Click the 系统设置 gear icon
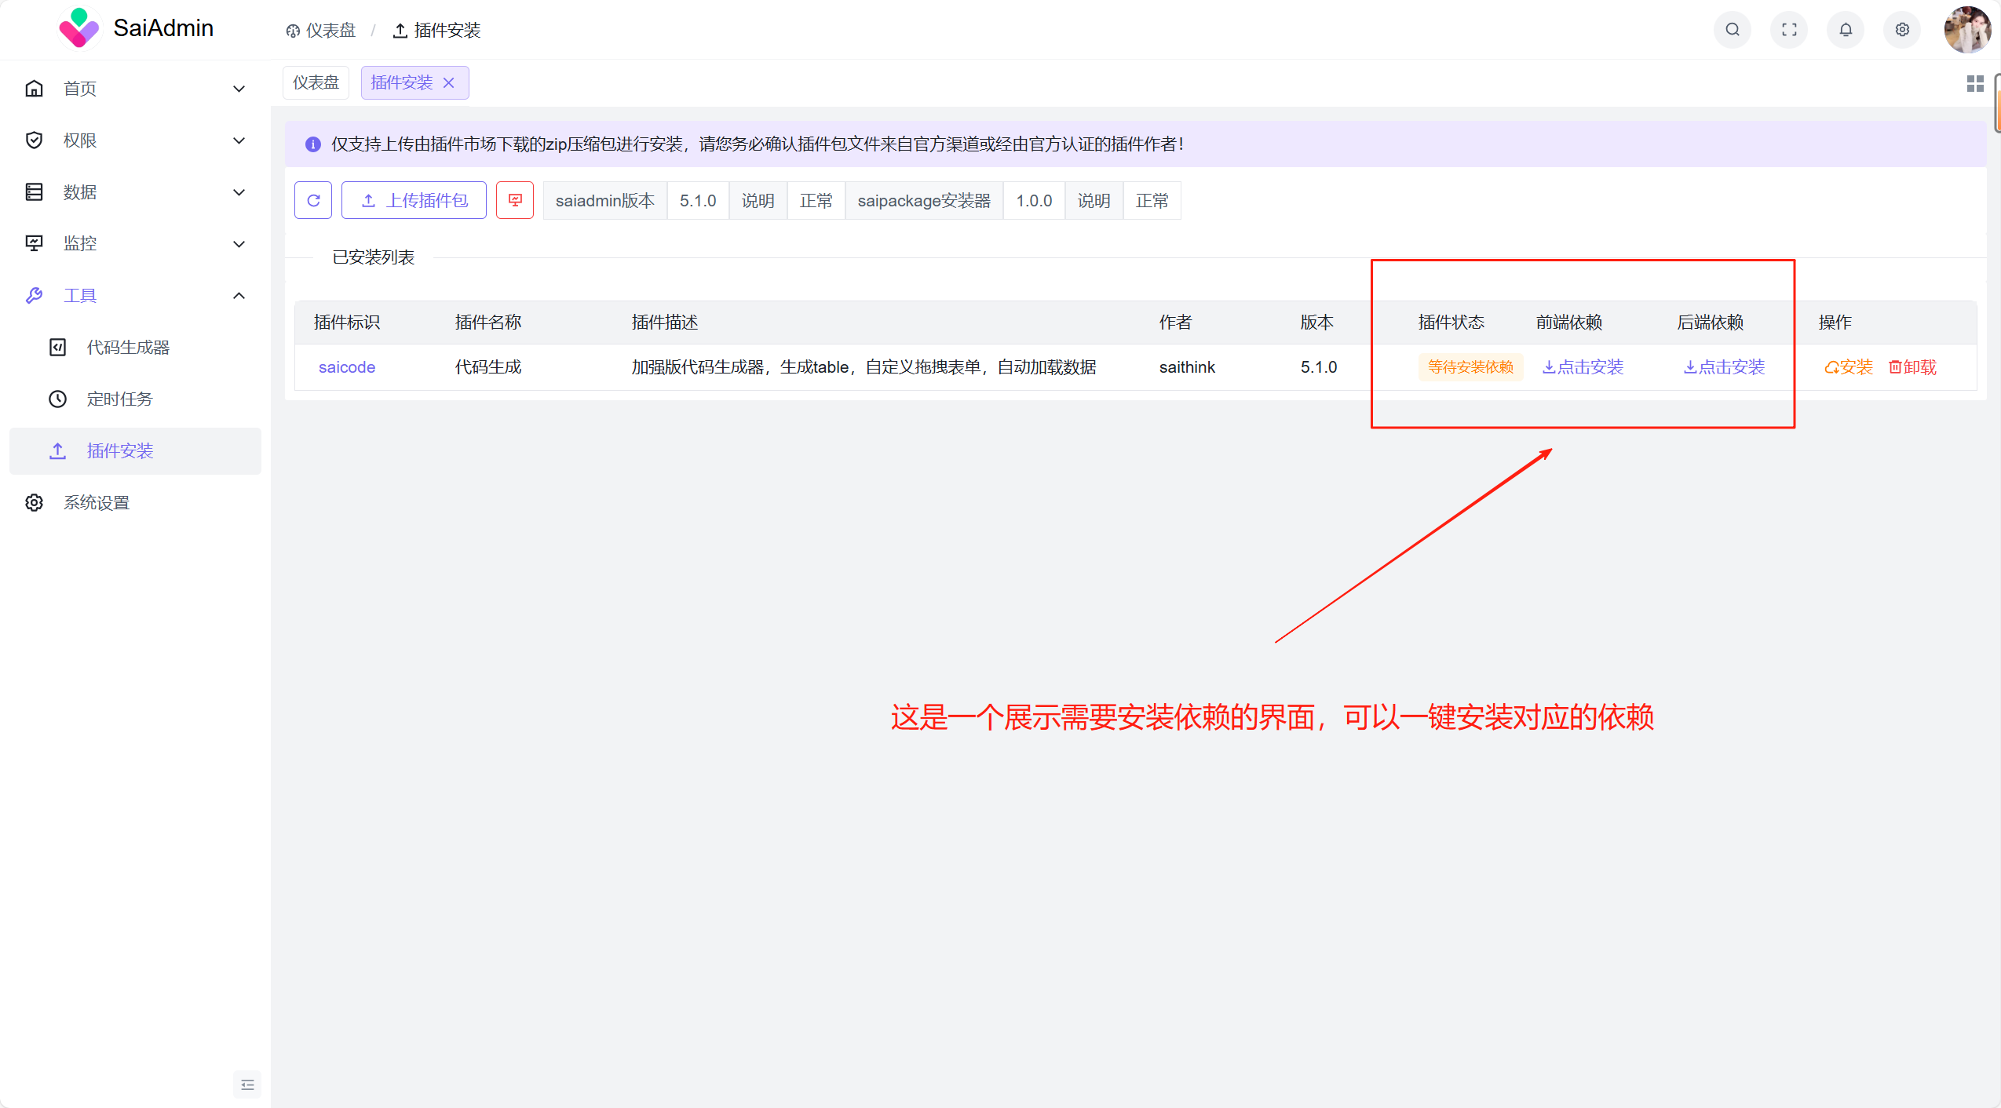Viewport: 2001px width, 1108px height. coord(34,503)
